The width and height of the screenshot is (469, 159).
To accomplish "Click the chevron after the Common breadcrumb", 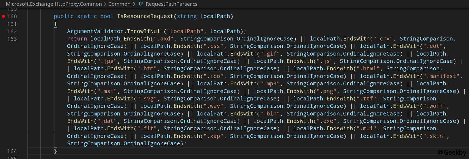I will point(134,4).
